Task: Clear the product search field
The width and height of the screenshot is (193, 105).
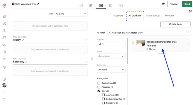Action: (187, 32)
